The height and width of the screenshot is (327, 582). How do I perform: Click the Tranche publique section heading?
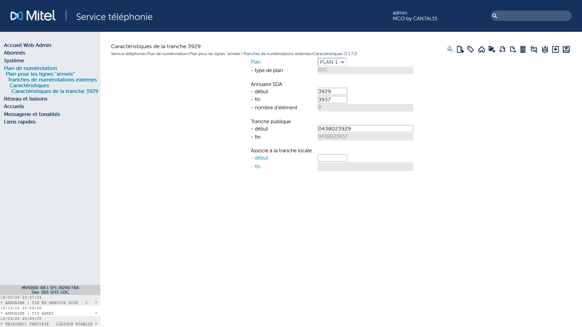(271, 121)
